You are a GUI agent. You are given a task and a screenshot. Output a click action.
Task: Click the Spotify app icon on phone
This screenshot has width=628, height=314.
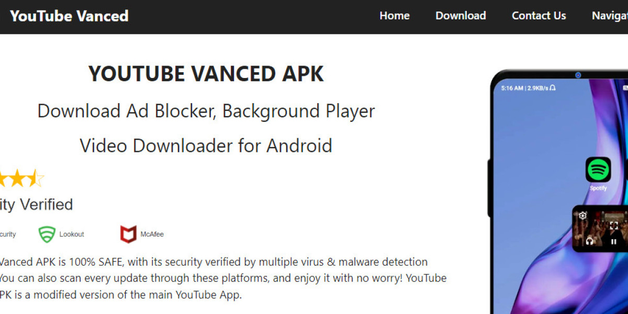click(x=598, y=170)
